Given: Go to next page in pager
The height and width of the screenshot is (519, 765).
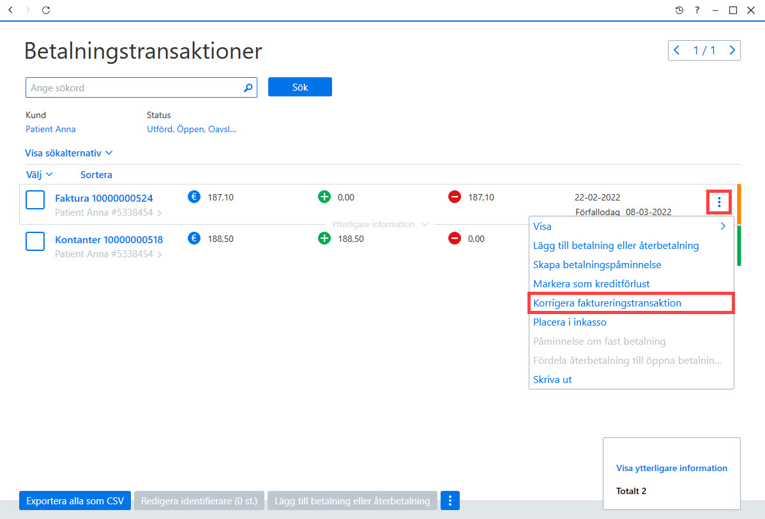Looking at the screenshot, I should point(732,50).
